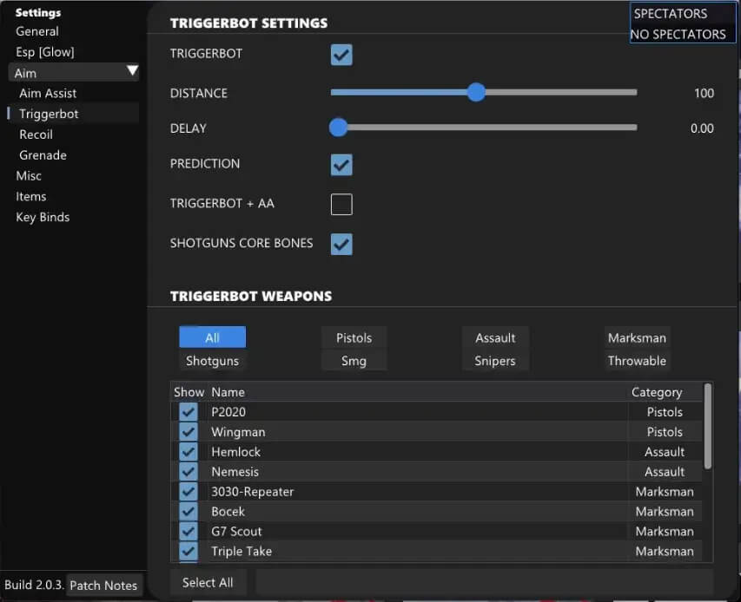Open the Recoil settings page
Image resolution: width=741 pixels, height=602 pixels.
coord(36,134)
